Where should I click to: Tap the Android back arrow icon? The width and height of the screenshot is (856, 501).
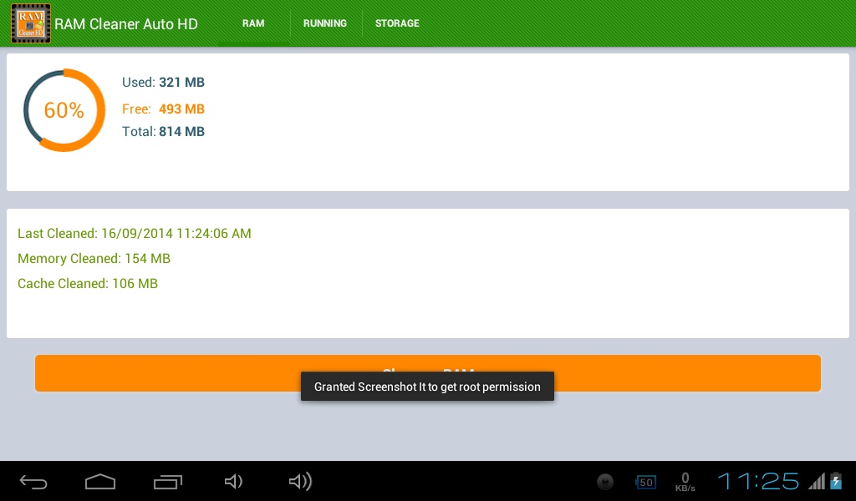33,481
